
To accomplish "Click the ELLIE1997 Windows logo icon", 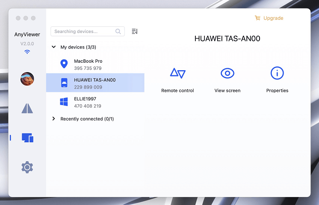I will [64, 102].
